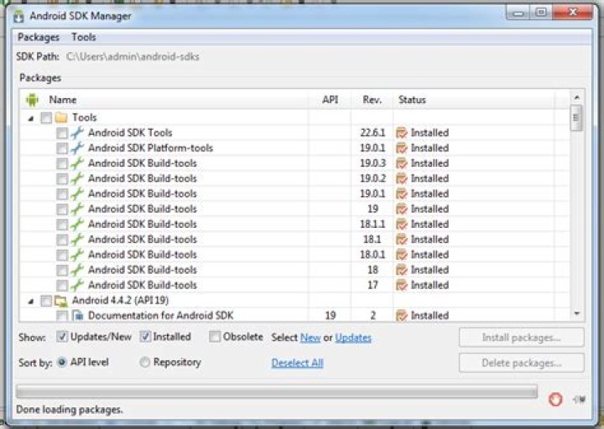The image size is (604, 429).
Task: Check the Android 4.4.2 (API 19) group checkbox
Action: (x=46, y=301)
